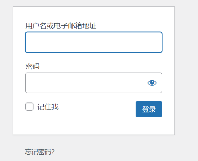Reveal hidden password via blue eye icon
Screen dimensions: 198x161
pyautogui.click(x=152, y=83)
